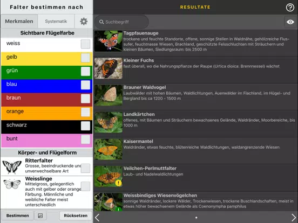Check the weiss wing color checkbox
Screen dimensions: 298x223
point(85,44)
